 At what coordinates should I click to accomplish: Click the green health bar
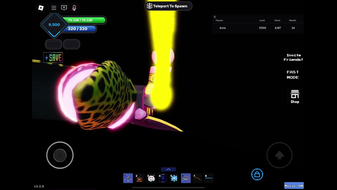pos(84,20)
